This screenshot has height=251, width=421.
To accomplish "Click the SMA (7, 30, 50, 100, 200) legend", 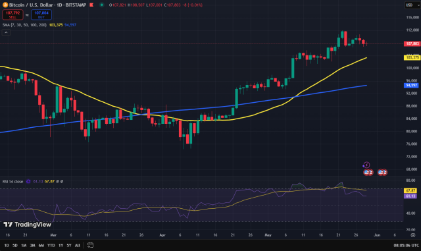I will 24,25.
